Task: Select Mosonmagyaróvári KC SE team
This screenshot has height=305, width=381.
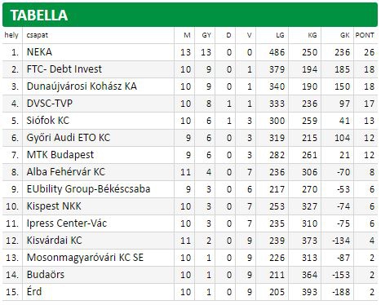Action: [x=85, y=258]
